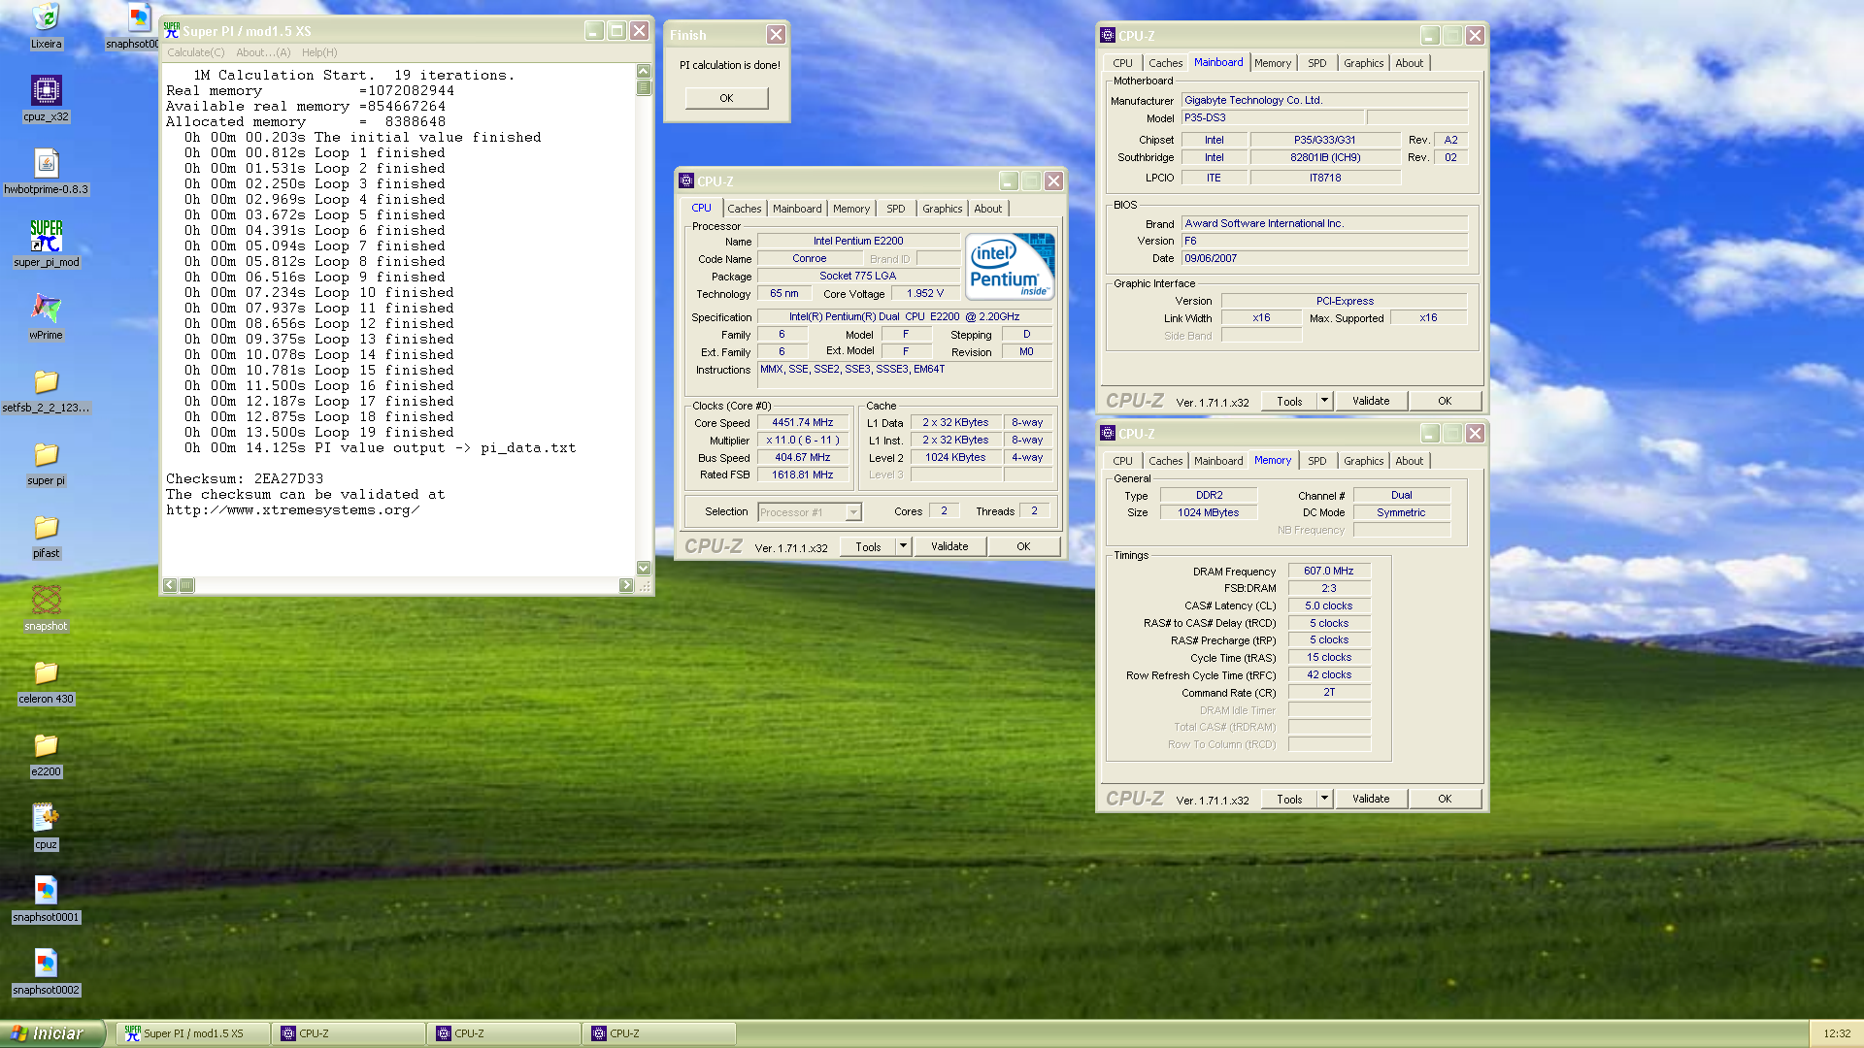Select Caches tab in Mainboard window
This screenshot has width=1864, height=1048.
1166,63
